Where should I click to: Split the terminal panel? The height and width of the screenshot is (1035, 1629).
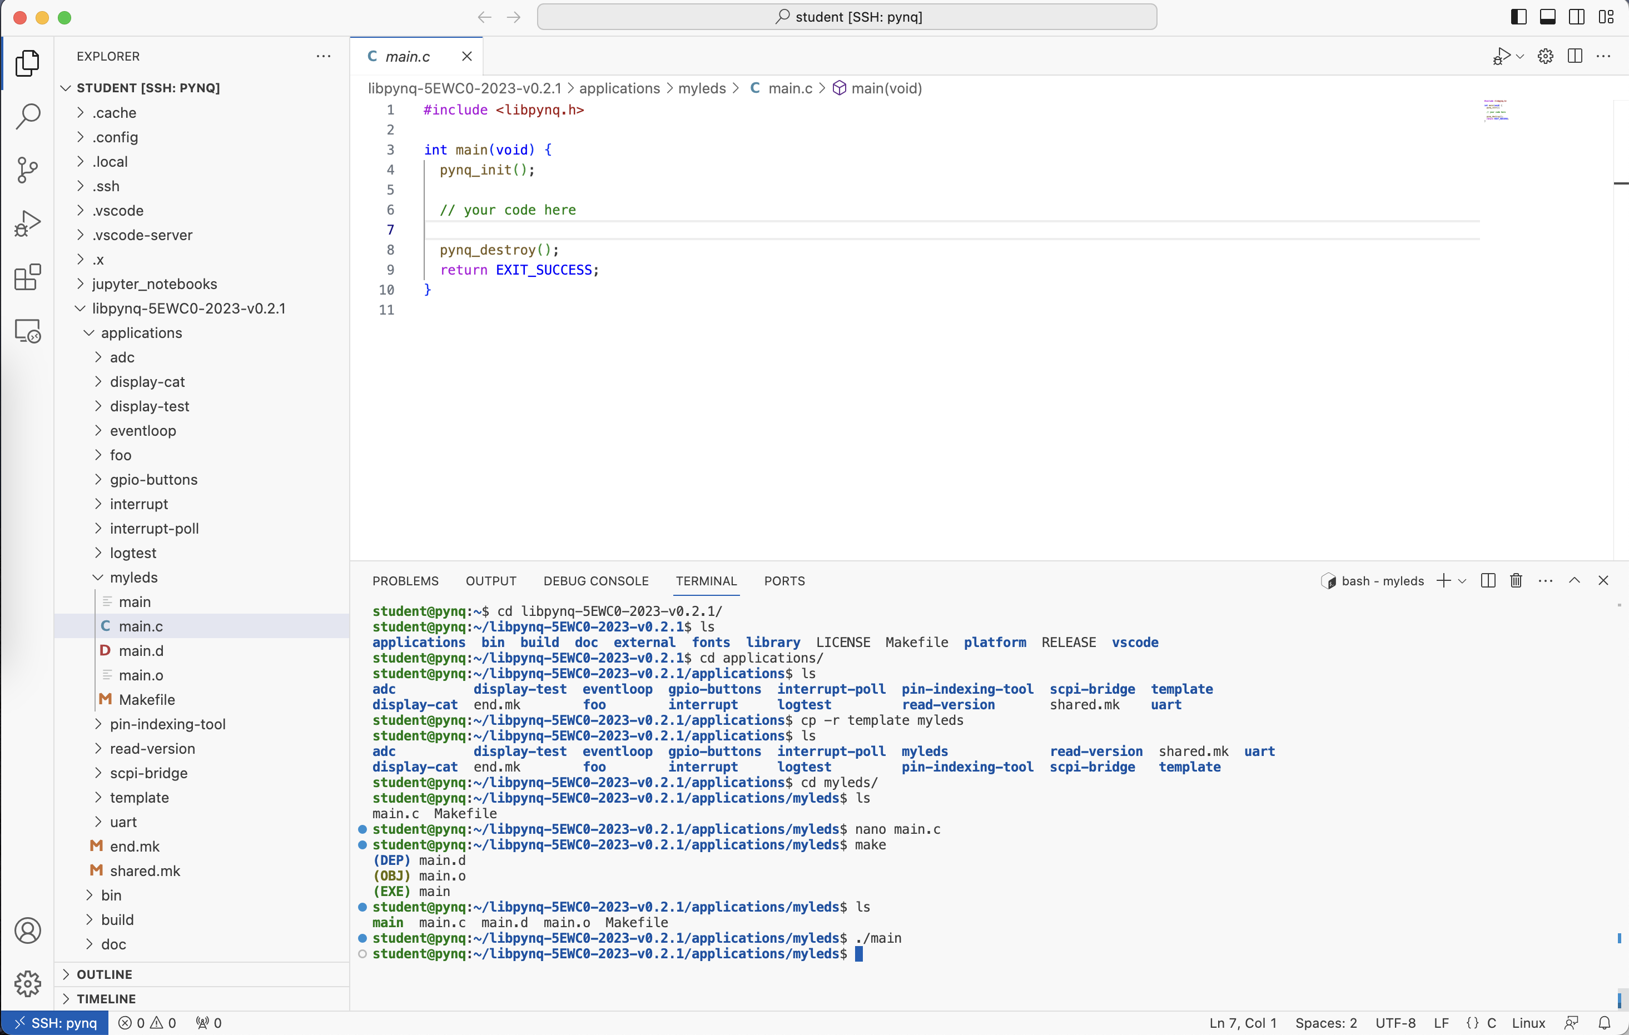coord(1488,580)
